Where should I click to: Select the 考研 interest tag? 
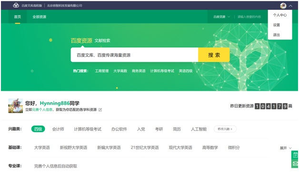click(x=159, y=129)
